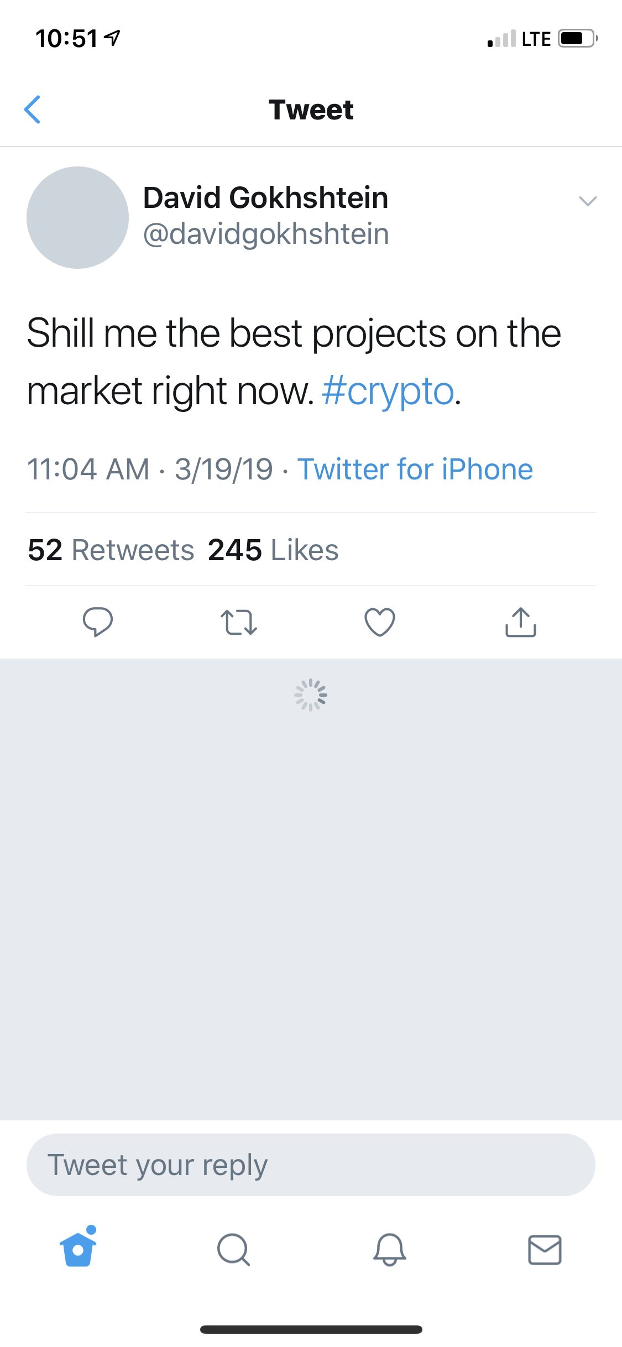View the 52 Retweets list
The height and width of the screenshot is (1347, 622).
[111, 550]
